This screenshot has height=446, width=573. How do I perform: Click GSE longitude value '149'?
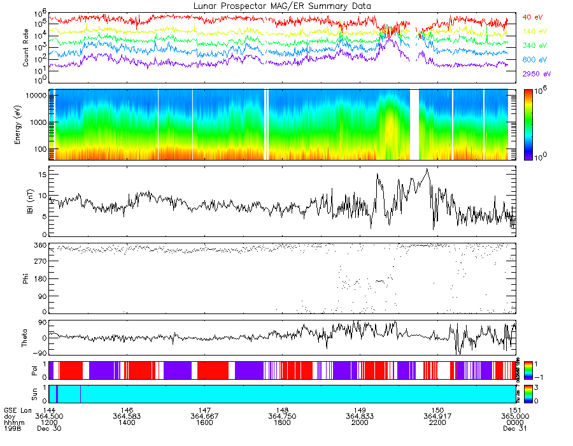pos(360,410)
